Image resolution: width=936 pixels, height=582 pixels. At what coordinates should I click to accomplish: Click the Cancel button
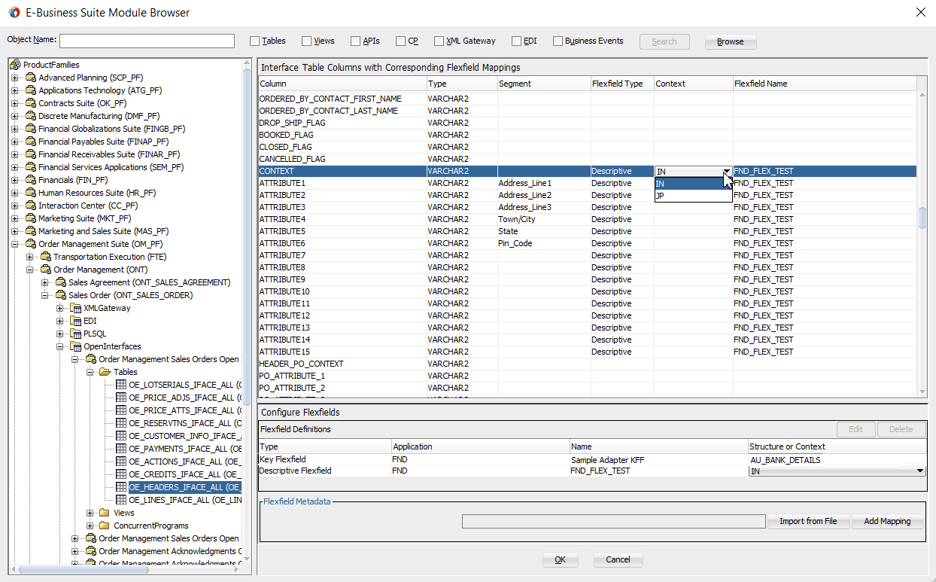click(618, 559)
